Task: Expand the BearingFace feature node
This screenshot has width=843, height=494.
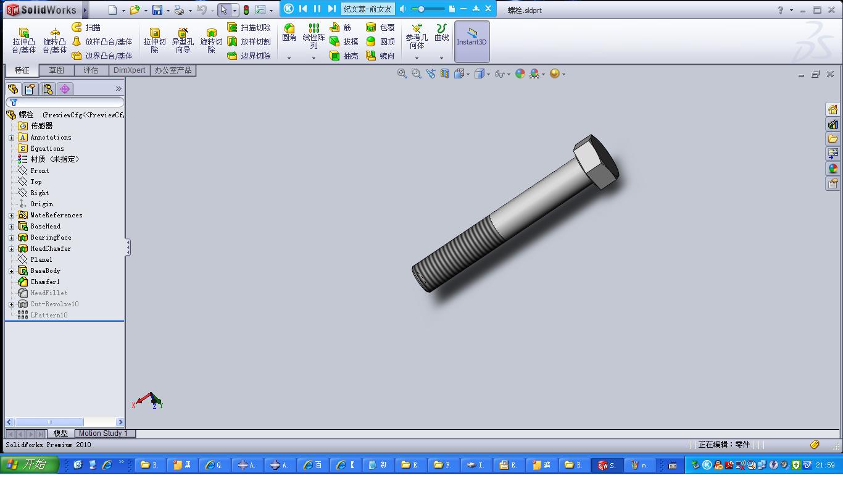Action: coord(11,238)
